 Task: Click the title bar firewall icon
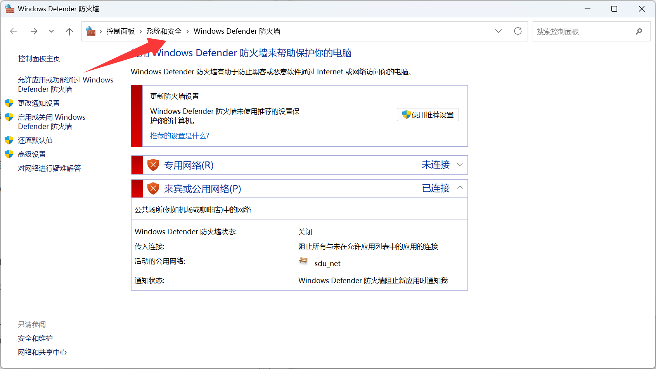[x=10, y=9]
